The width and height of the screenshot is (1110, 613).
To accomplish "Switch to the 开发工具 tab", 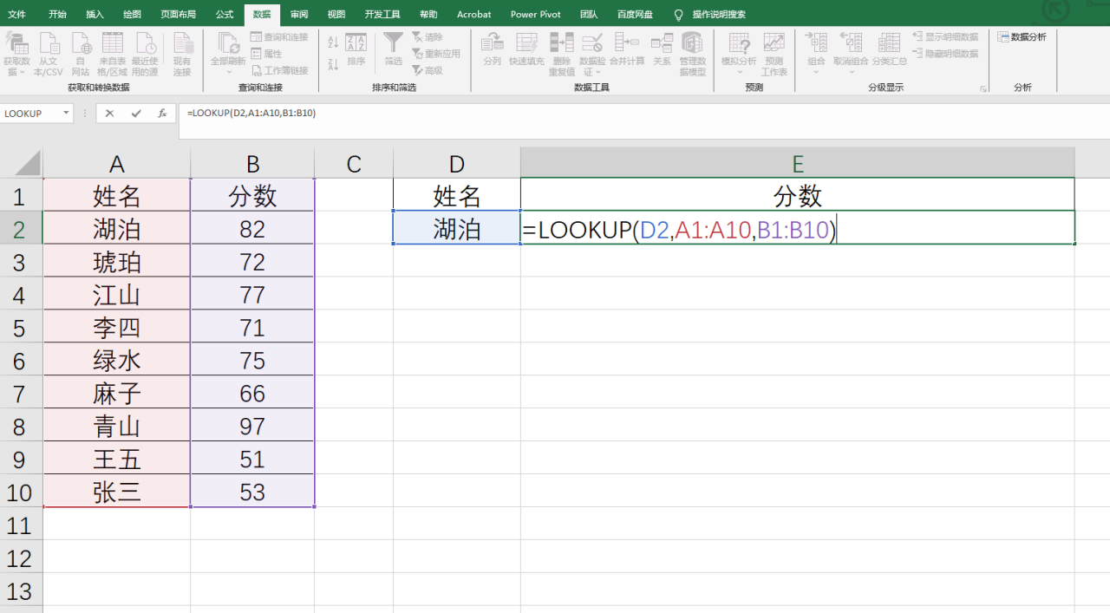I will pyautogui.click(x=382, y=15).
